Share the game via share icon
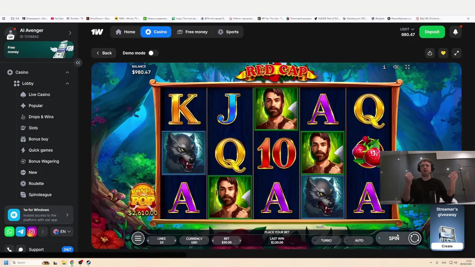 (430, 53)
